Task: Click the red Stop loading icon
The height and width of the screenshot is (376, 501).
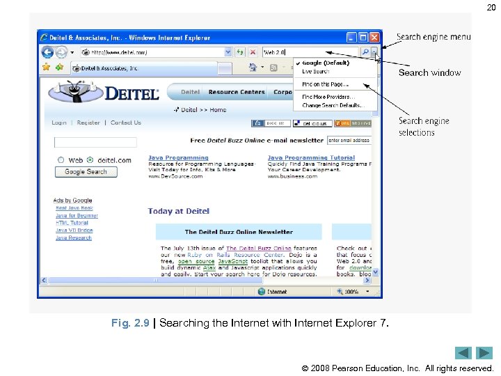Action: pyautogui.click(x=253, y=52)
